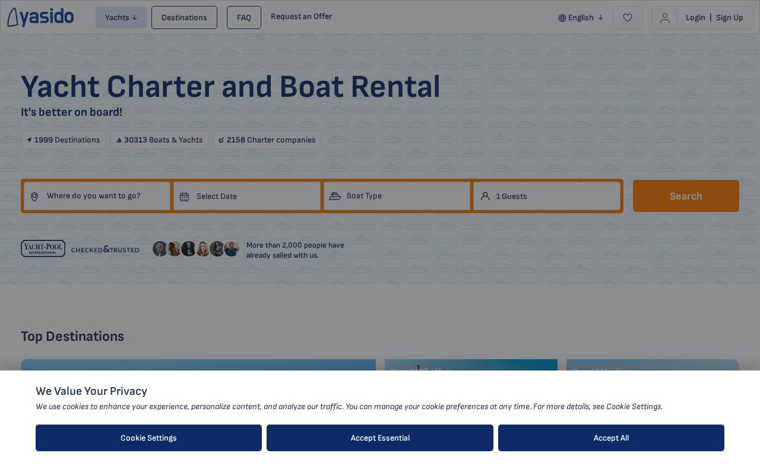Click the location pin icon
The height and width of the screenshot is (475, 760).
[x=34, y=197]
